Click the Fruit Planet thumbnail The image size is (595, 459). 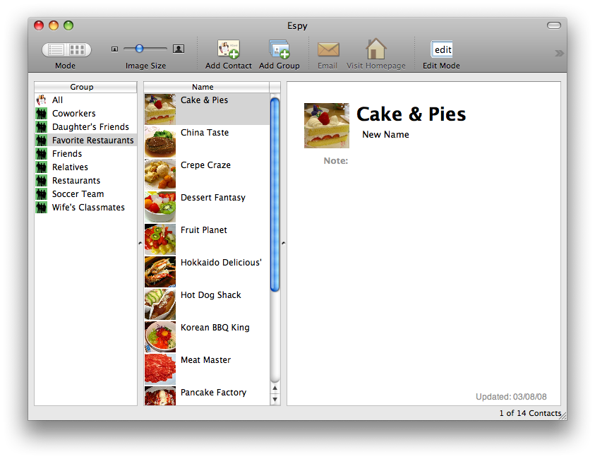(x=160, y=239)
